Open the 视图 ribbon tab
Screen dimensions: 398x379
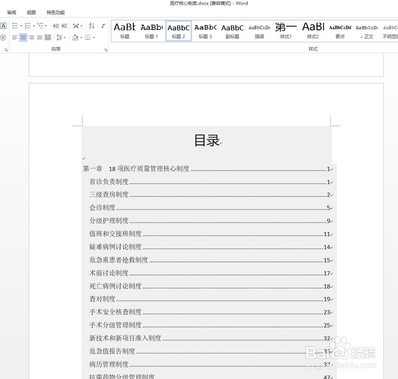31,12
